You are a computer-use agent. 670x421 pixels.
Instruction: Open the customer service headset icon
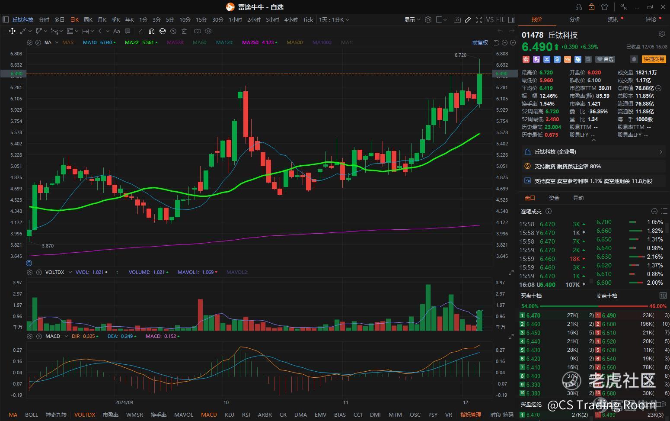[579, 7]
